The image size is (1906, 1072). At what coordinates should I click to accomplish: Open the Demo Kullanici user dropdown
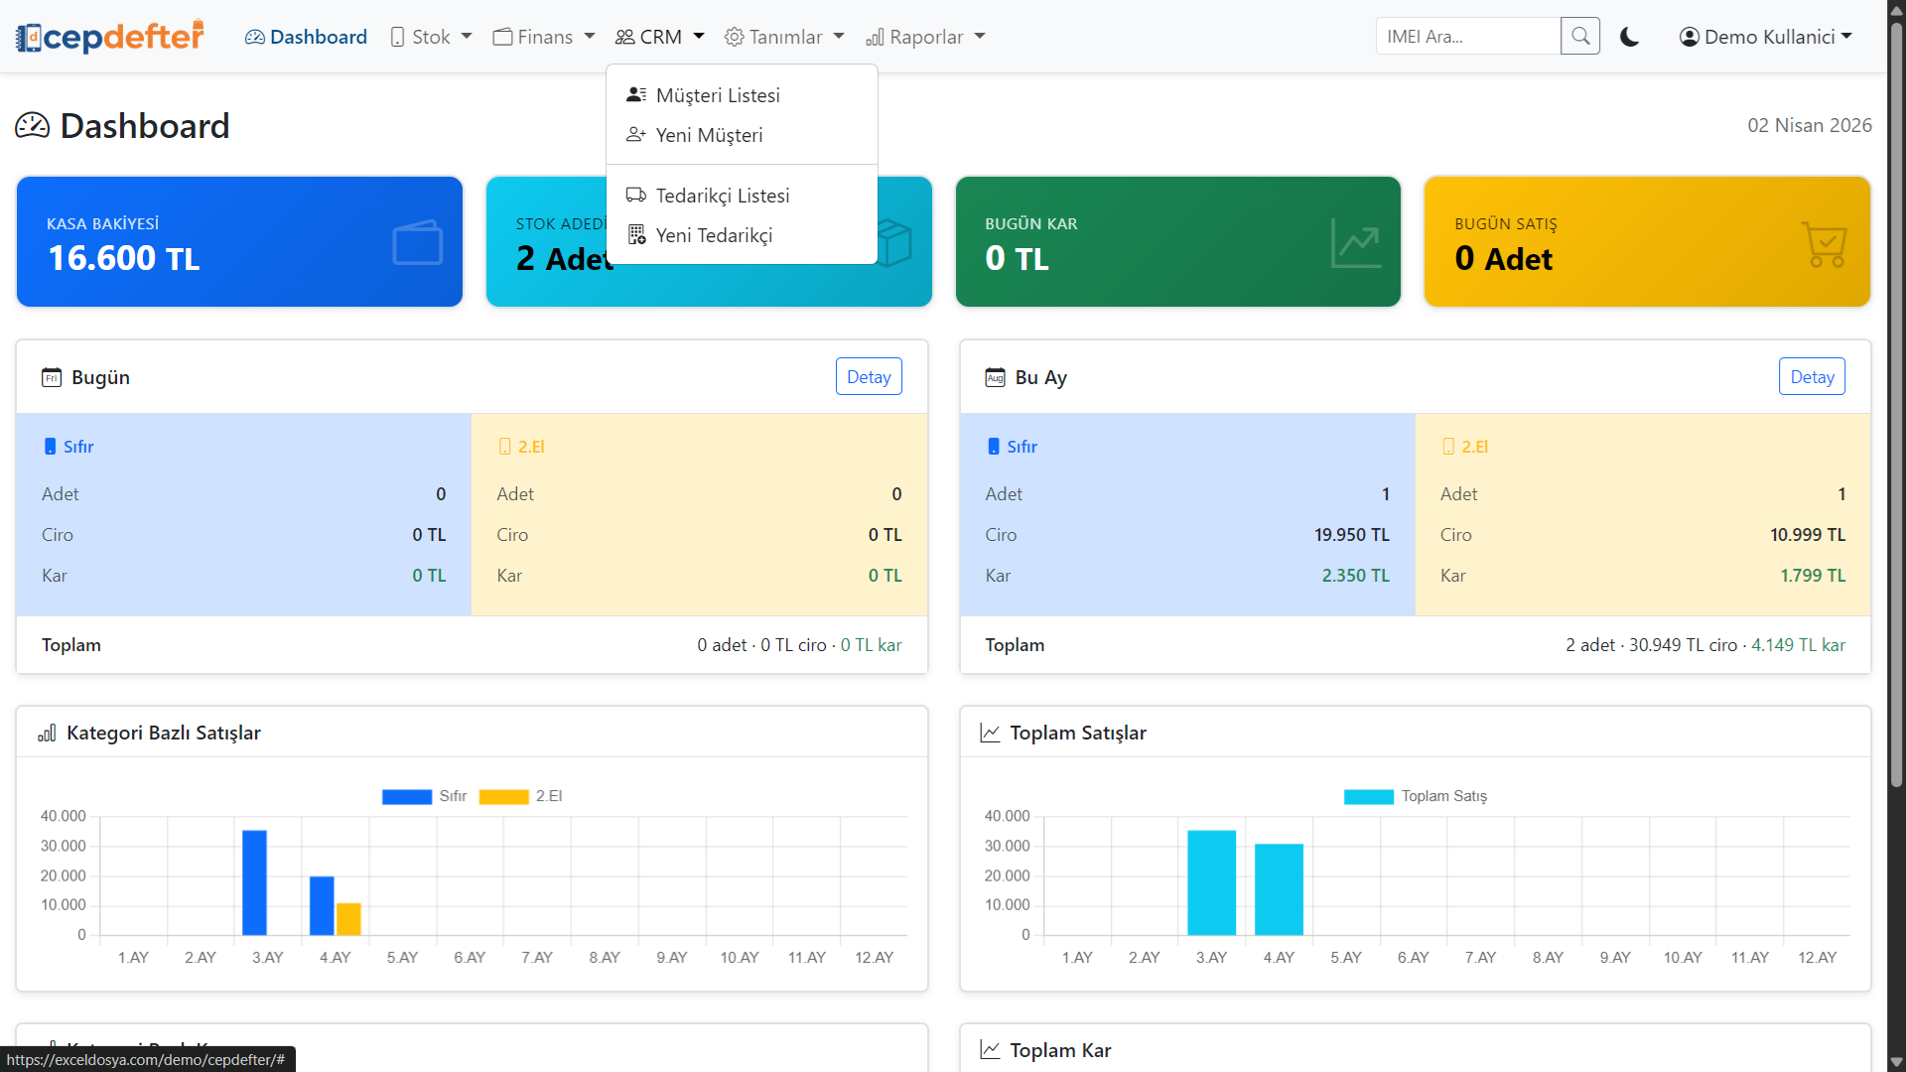pos(1766,37)
